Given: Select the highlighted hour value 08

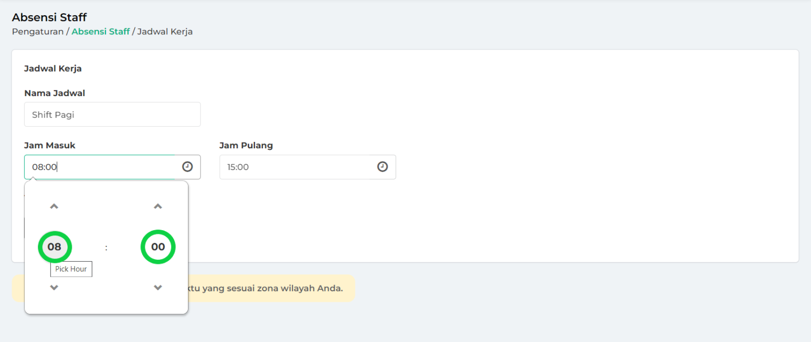Looking at the screenshot, I should (x=54, y=246).
